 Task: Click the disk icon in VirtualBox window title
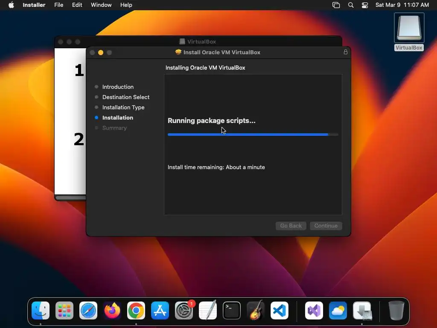click(x=182, y=41)
